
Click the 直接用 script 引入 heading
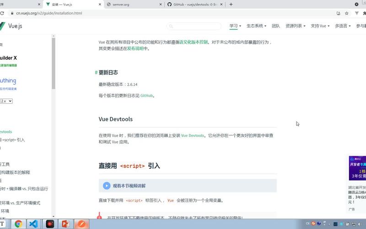(x=129, y=166)
